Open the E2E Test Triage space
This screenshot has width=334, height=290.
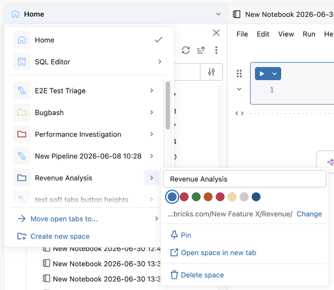(85, 91)
